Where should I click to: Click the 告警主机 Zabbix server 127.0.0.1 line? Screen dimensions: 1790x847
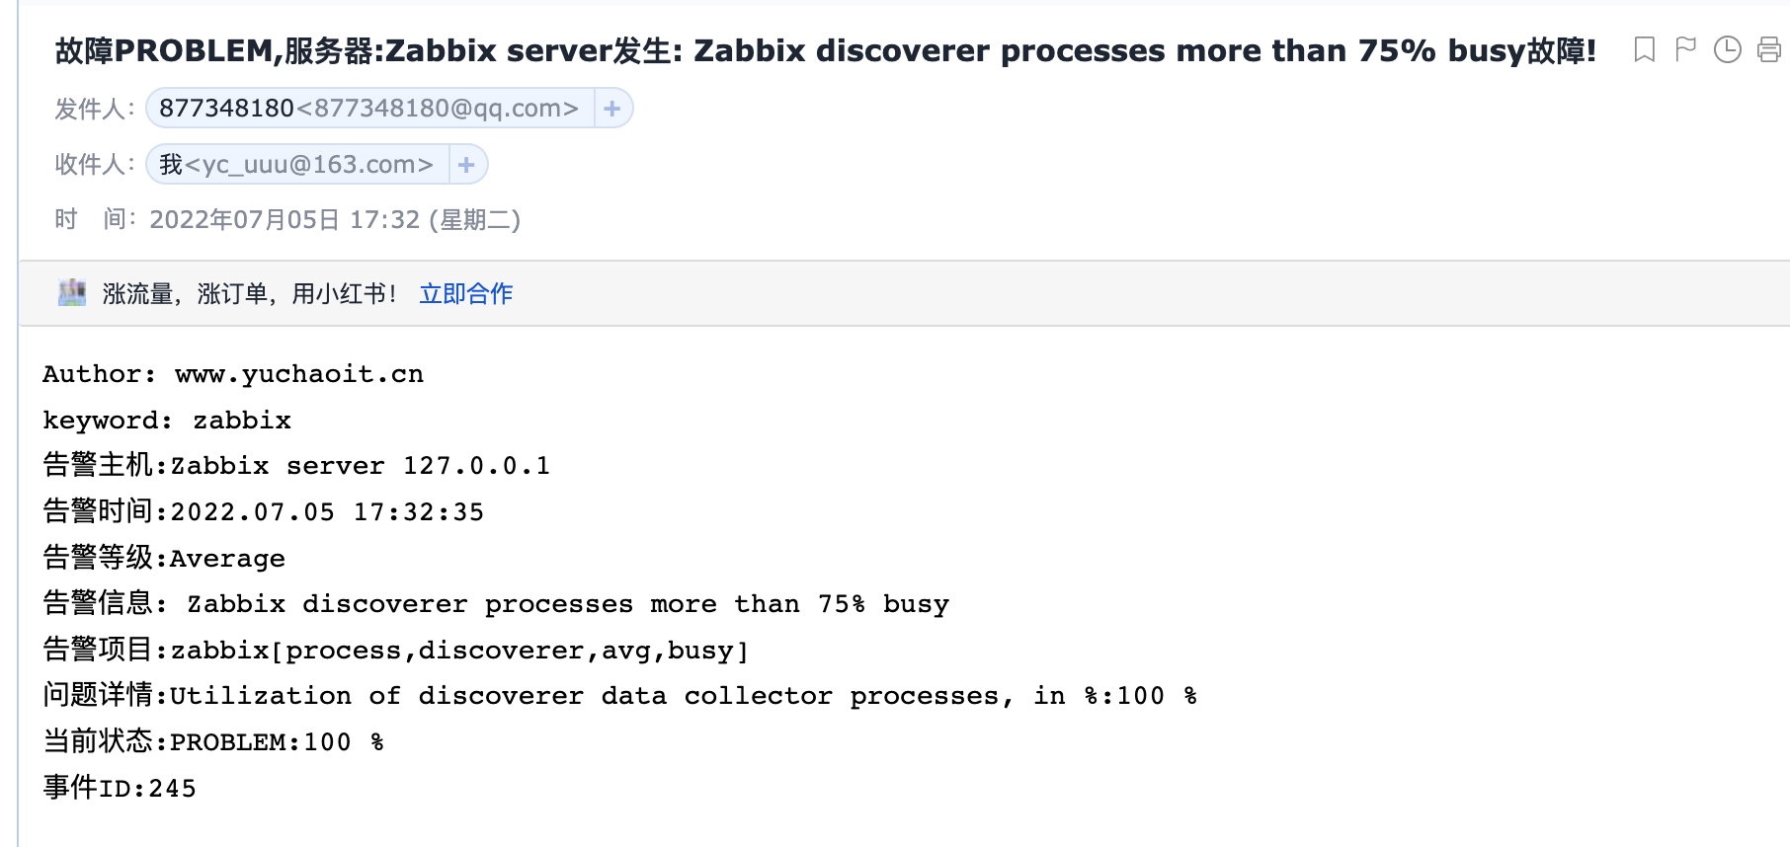[x=296, y=465]
